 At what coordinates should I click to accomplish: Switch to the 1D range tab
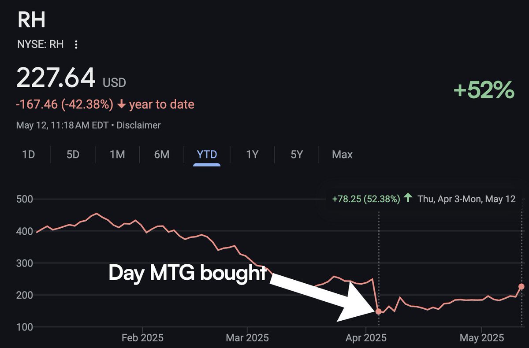pos(29,155)
